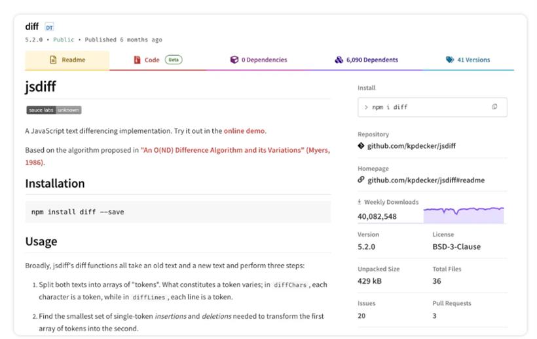Viewport: 537px width, 339px height.
Task: Click the sauce labs unknown badge
Action: click(54, 110)
